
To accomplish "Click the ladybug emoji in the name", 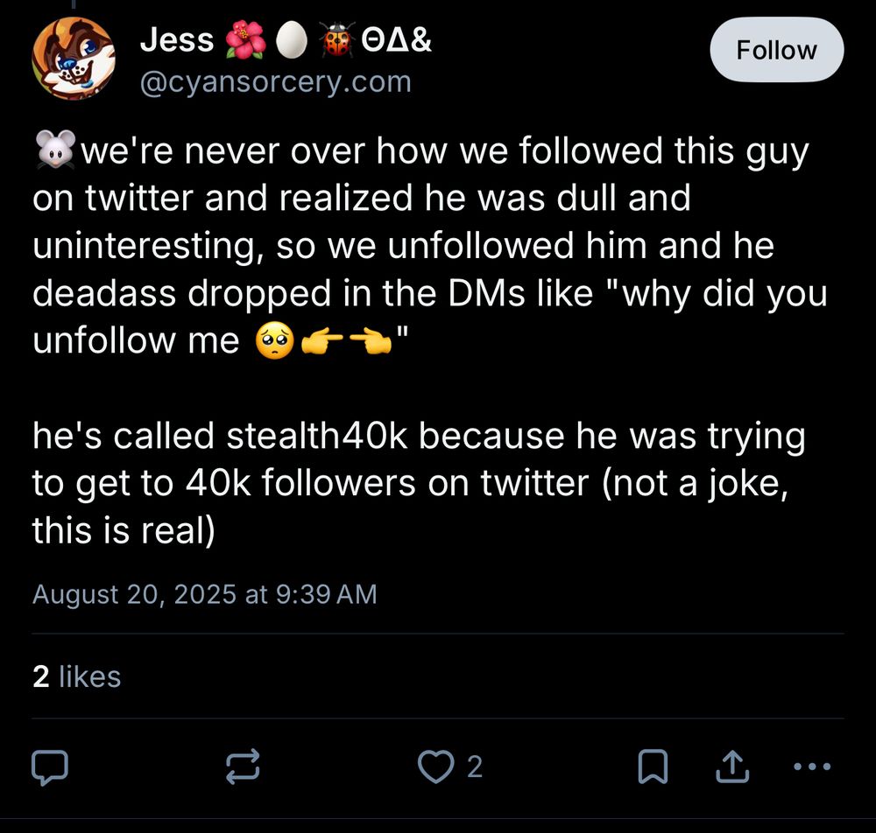I will pyautogui.click(x=336, y=40).
